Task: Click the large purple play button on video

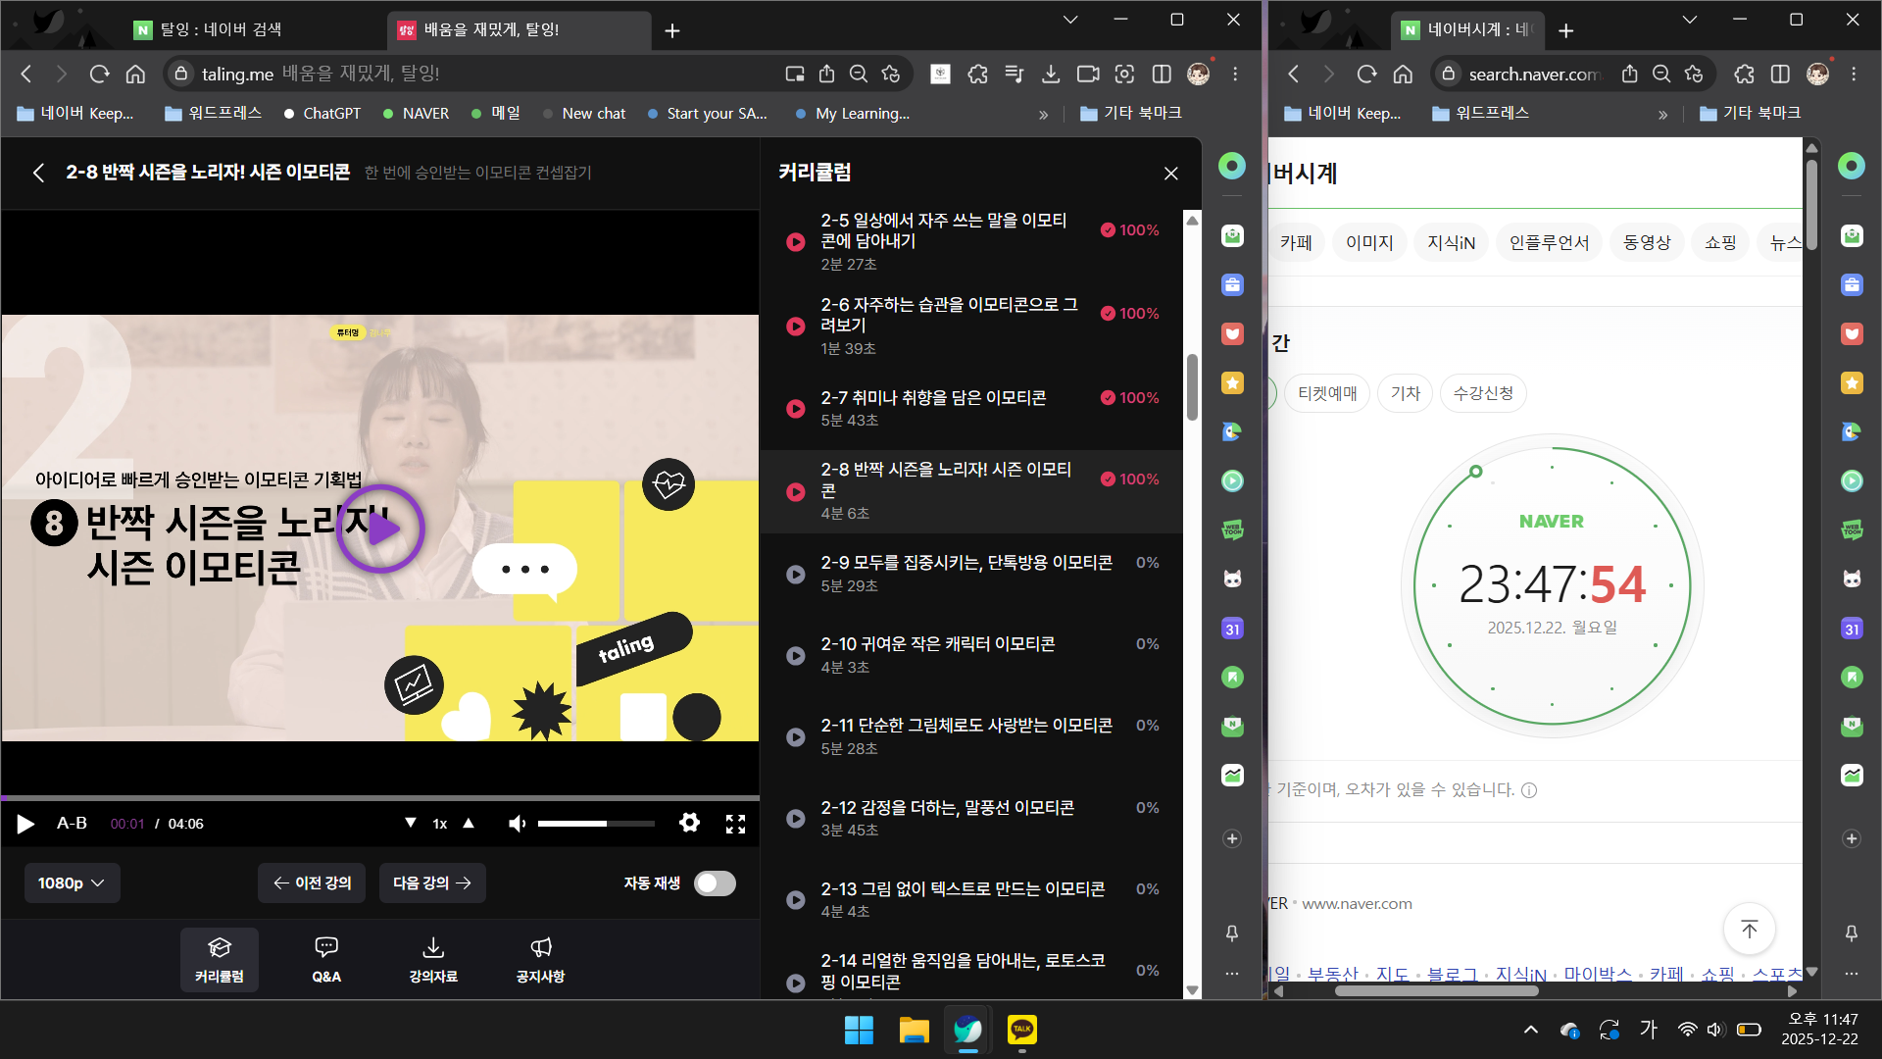Action: point(380,529)
